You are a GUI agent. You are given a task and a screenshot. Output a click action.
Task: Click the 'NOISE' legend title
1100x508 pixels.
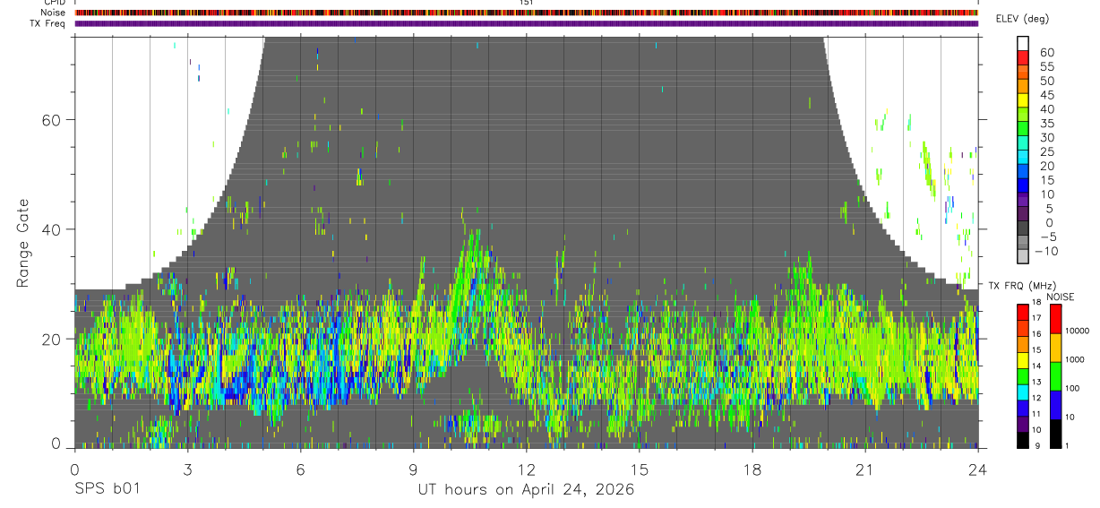pyautogui.click(x=1061, y=296)
